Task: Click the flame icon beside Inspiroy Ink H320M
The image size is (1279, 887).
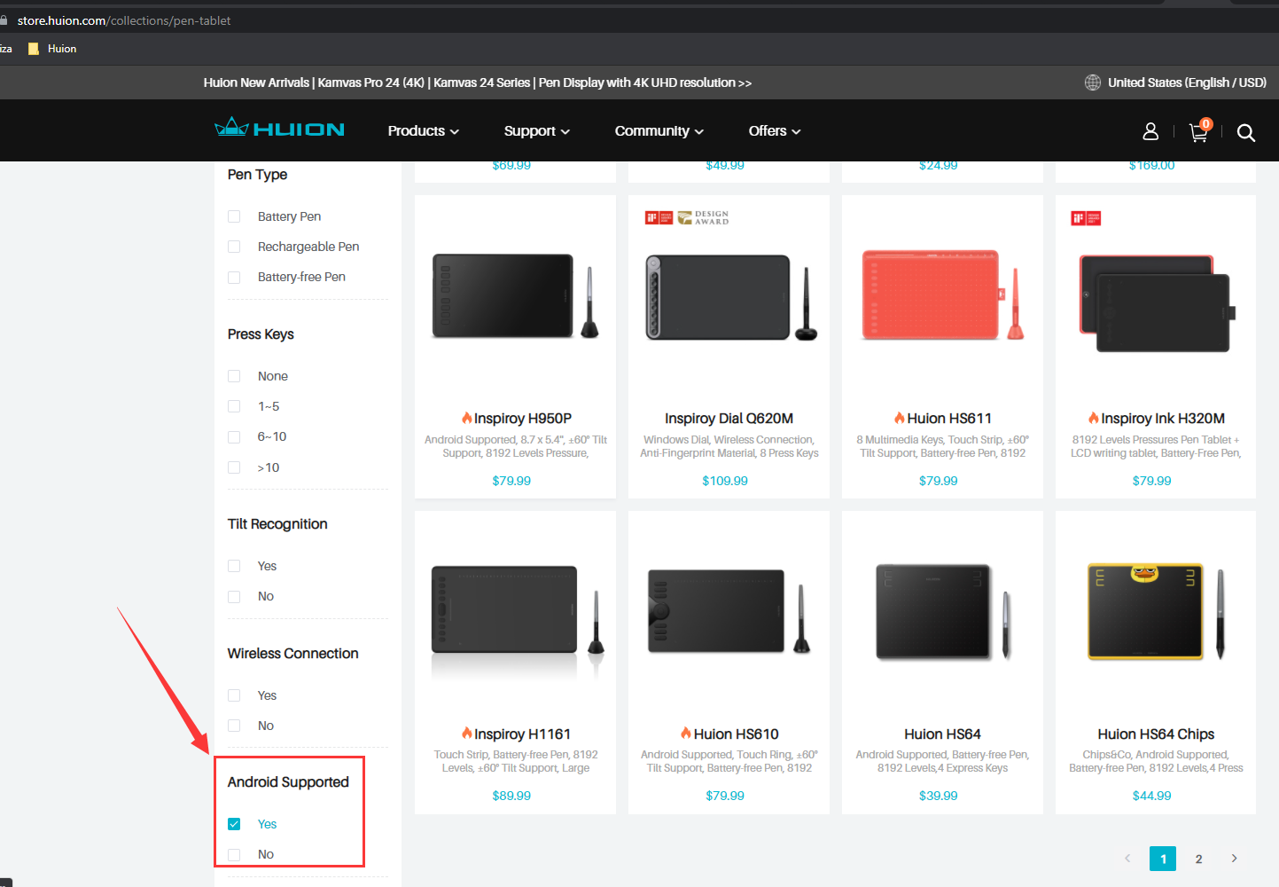Action: click(x=1094, y=418)
